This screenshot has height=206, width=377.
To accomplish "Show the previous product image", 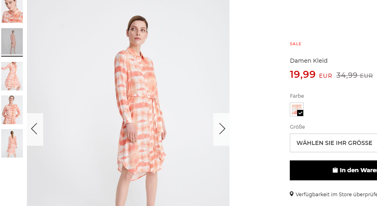I will (x=35, y=129).
